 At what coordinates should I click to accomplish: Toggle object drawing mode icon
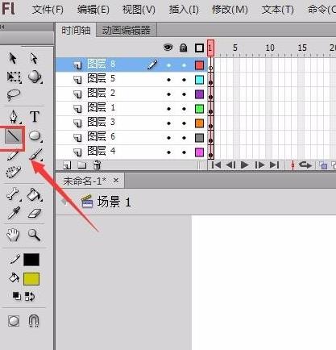click(14, 320)
